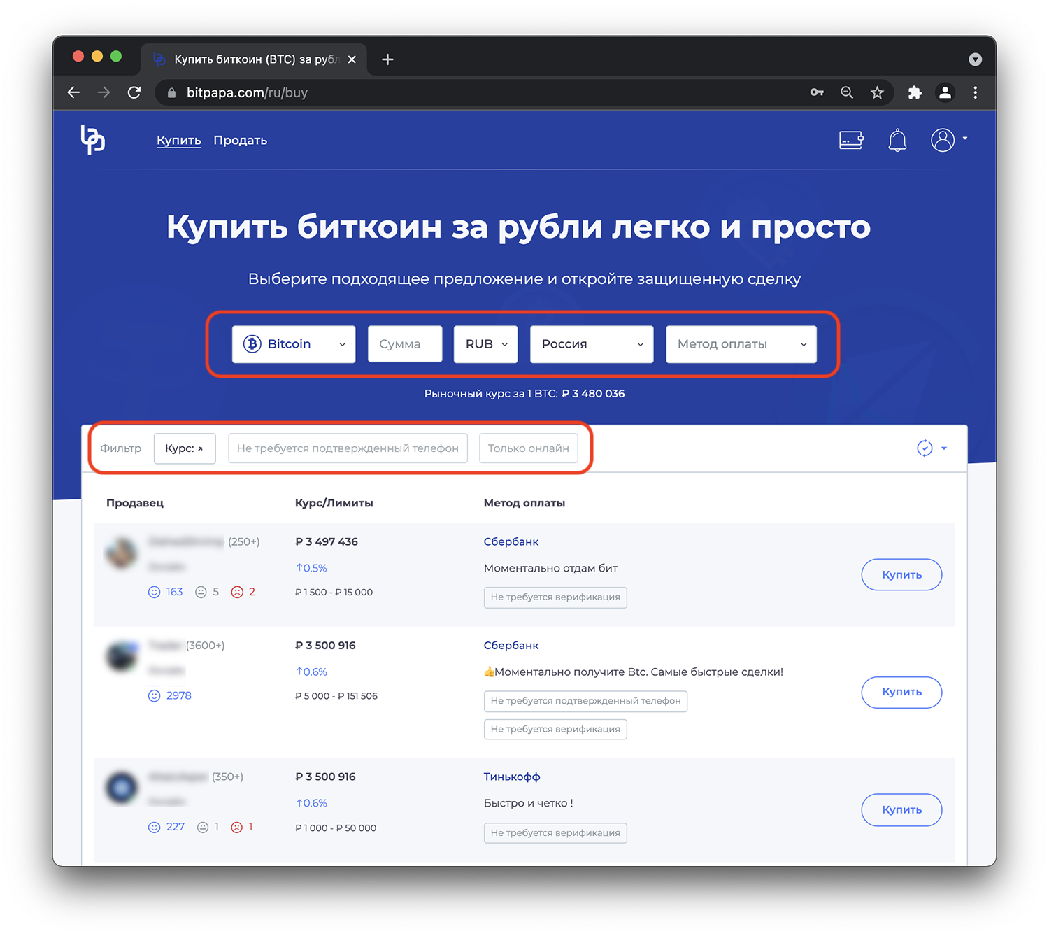Click the first seller's avatar (250+)
The image size is (1049, 936).
point(122,553)
